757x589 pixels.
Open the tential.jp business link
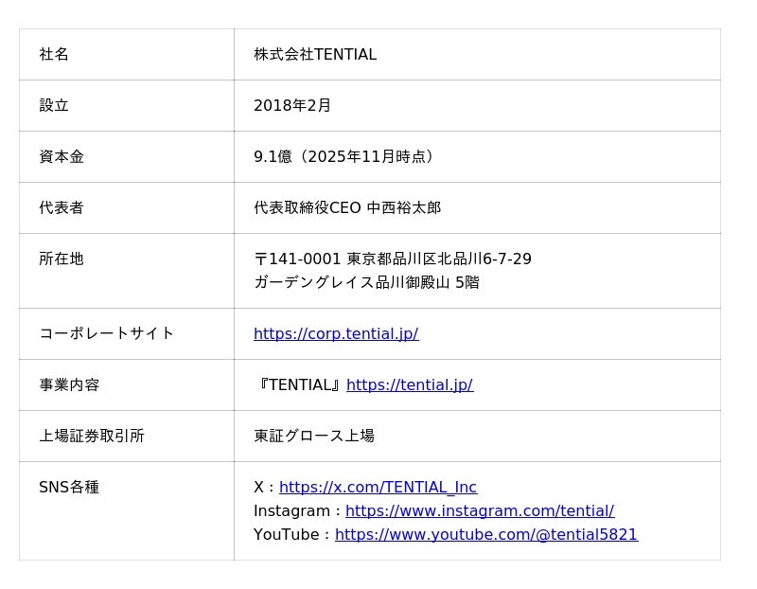point(410,385)
